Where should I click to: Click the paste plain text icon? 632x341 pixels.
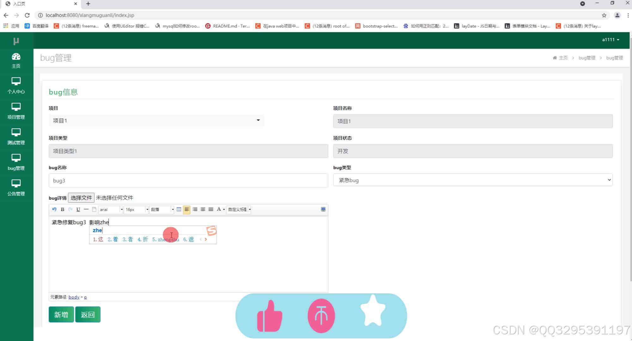94,209
